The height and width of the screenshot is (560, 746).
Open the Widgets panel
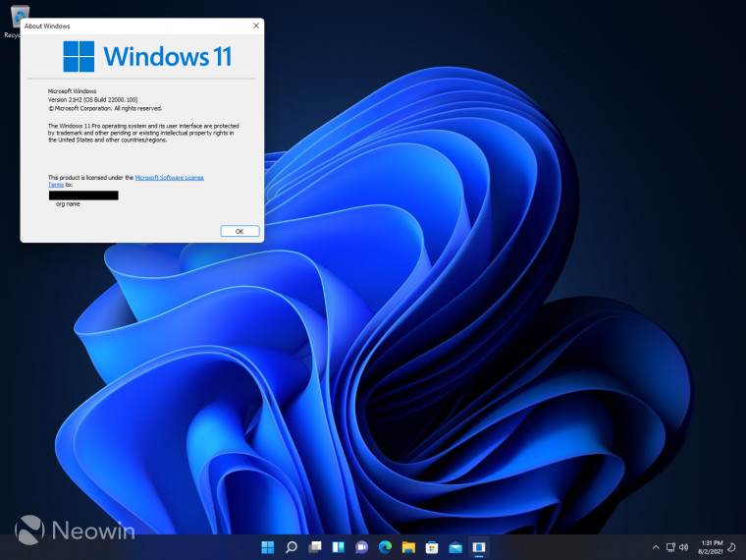pyautogui.click(x=339, y=546)
